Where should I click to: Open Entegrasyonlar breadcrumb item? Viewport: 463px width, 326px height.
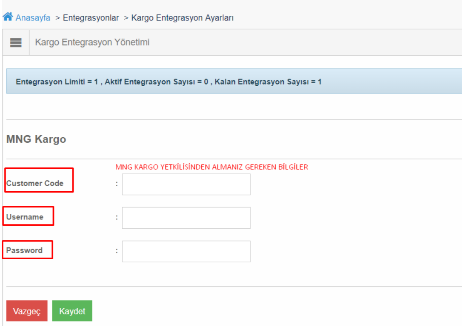click(x=91, y=18)
